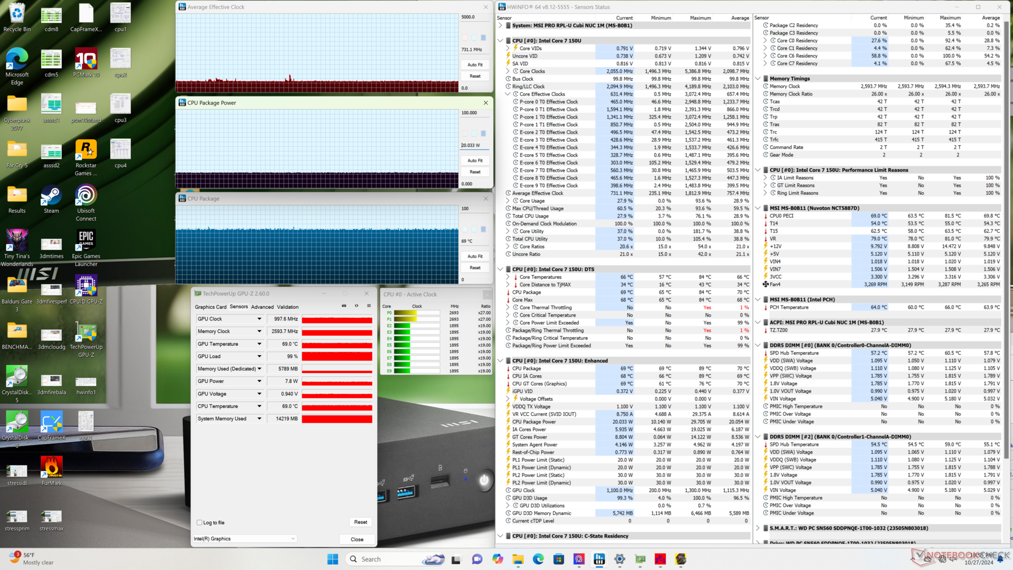This screenshot has height=570, width=1013.
Task: Expand the S.M.A.R.T. WD PC SN560 section
Action: click(x=758, y=528)
